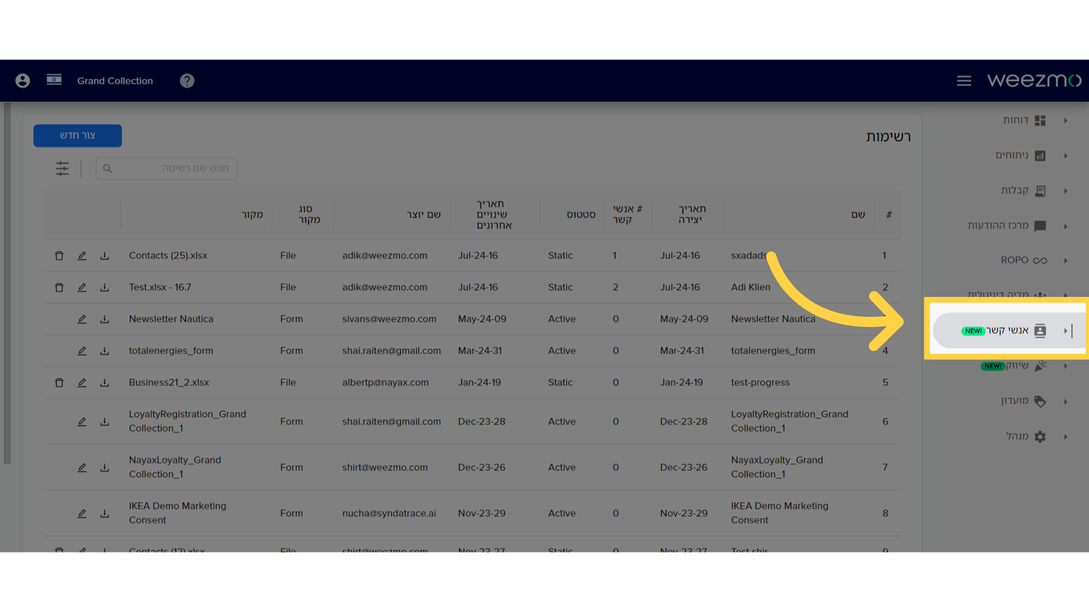This screenshot has height=612, width=1089.
Task: Open the קבלות menu item
Action: [x=1023, y=190]
